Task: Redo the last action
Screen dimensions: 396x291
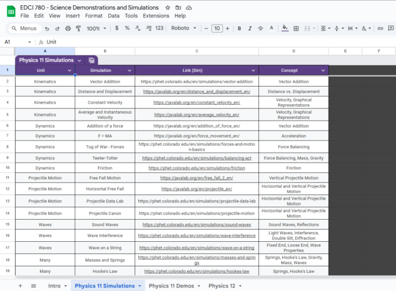Action: [x=57, y=29]
